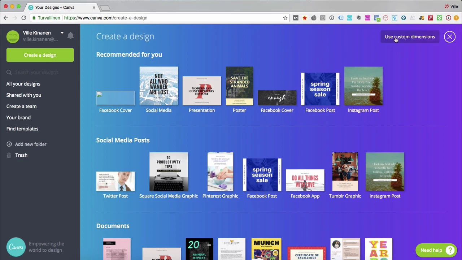
Task: Reload the page with refresh icon
Action: tap(23, 18)
